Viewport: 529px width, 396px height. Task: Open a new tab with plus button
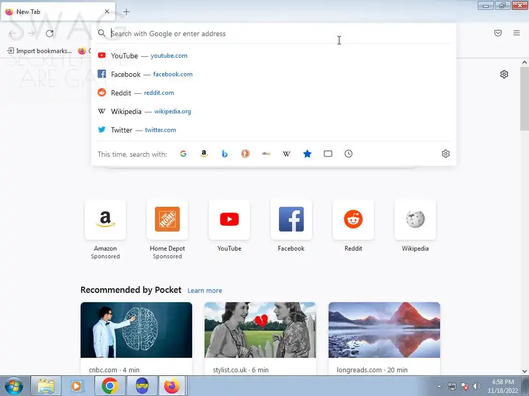(x=126, y=12)
